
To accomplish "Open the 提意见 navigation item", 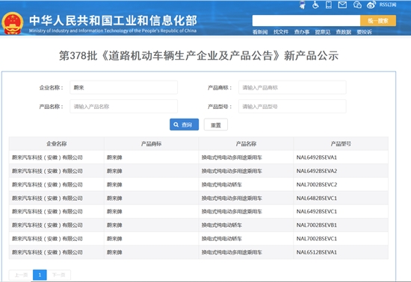I will tap(323, 32).
